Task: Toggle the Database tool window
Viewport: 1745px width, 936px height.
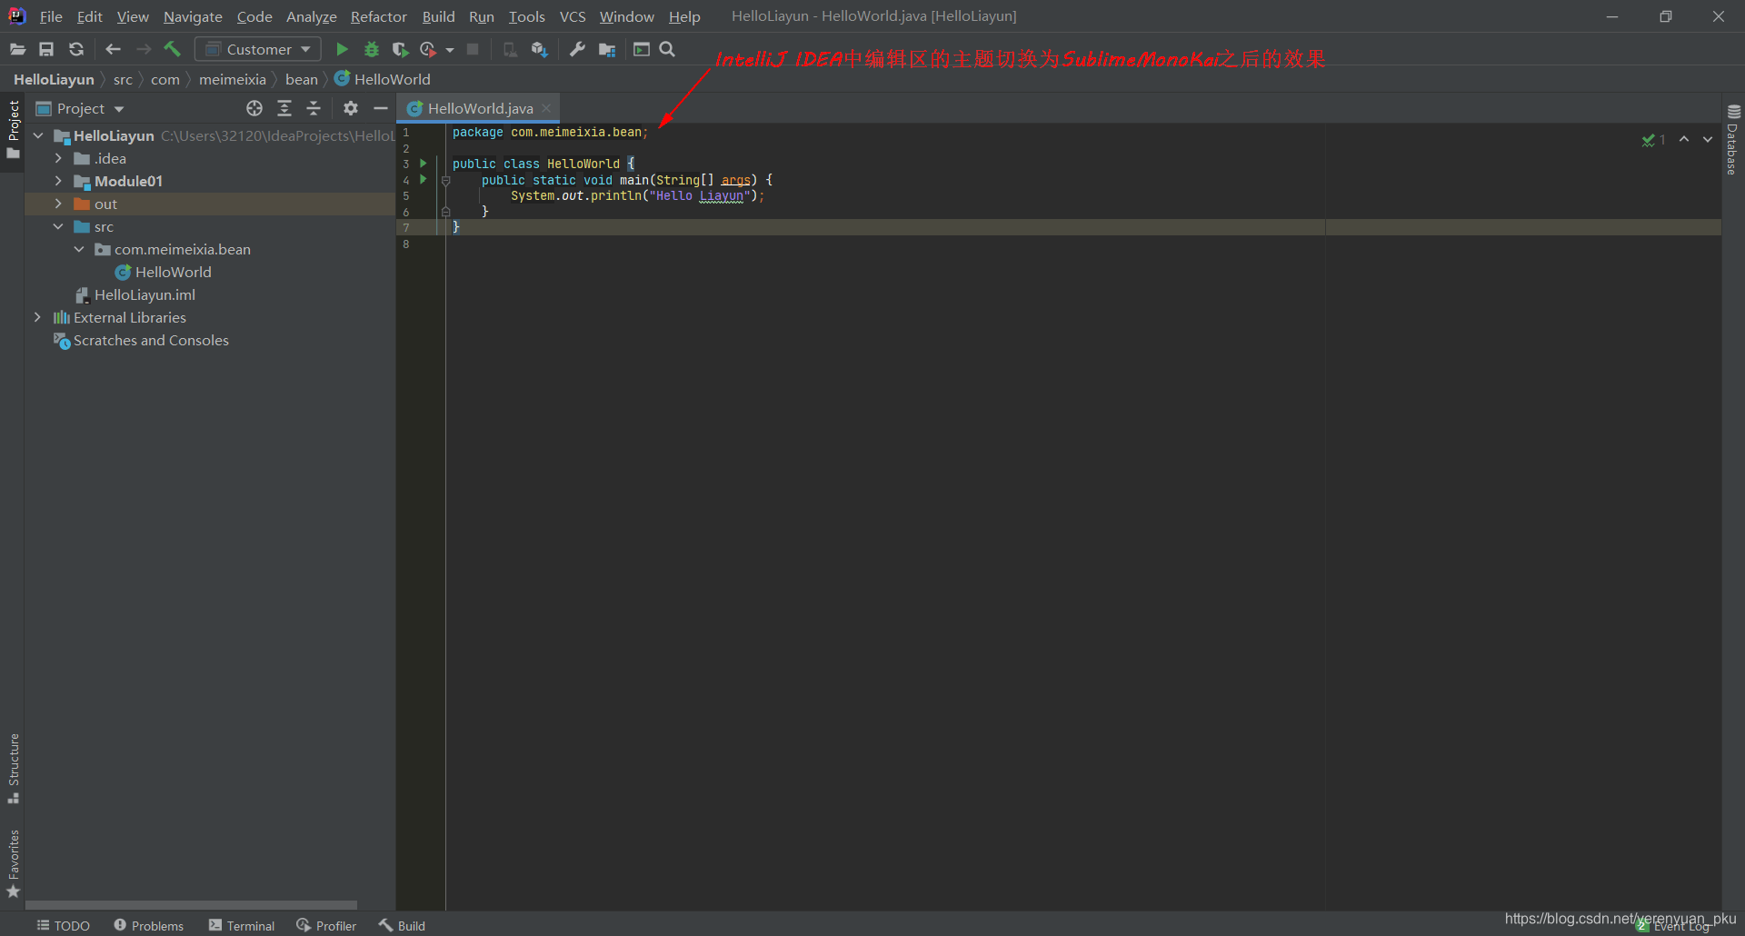Action: click(x=1733, y=140)
